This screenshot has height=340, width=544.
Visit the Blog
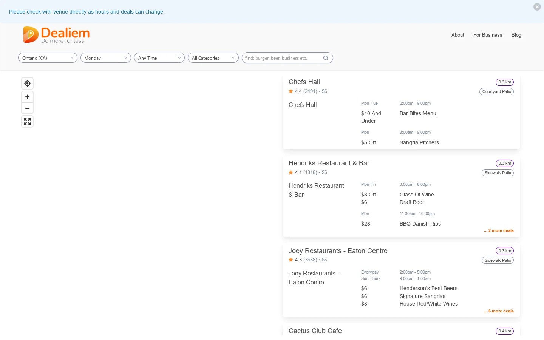click(x=516, y=35)
